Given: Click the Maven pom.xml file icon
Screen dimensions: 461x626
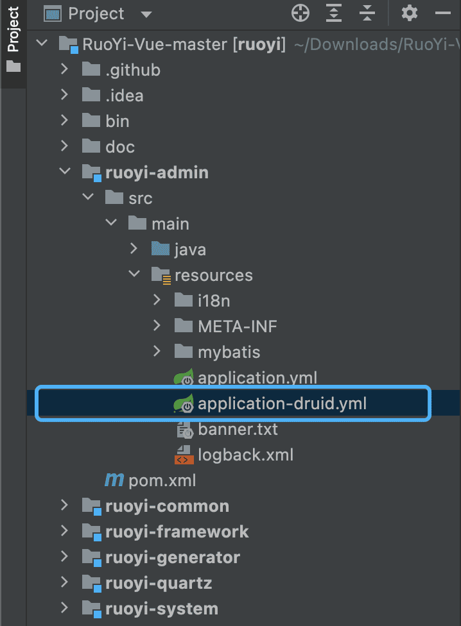Looking at the screenshot, I should [x=114, y=480].
